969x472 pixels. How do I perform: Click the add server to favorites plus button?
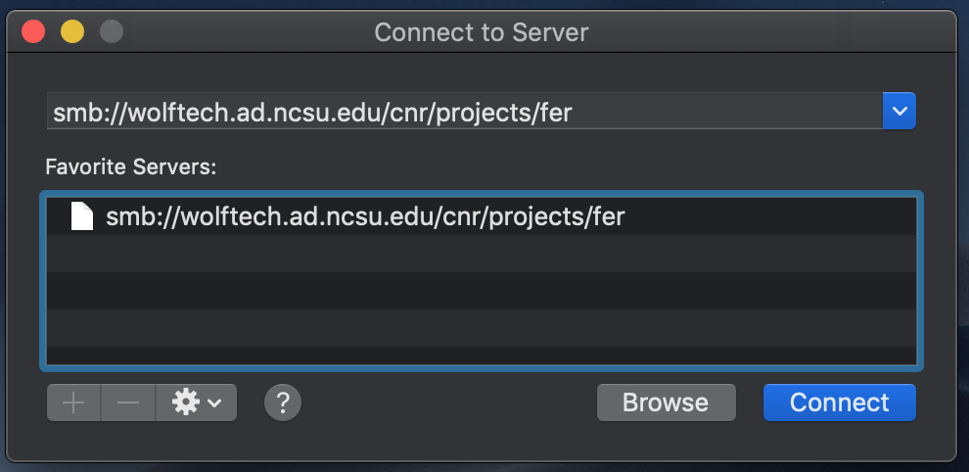pos(73,402)
